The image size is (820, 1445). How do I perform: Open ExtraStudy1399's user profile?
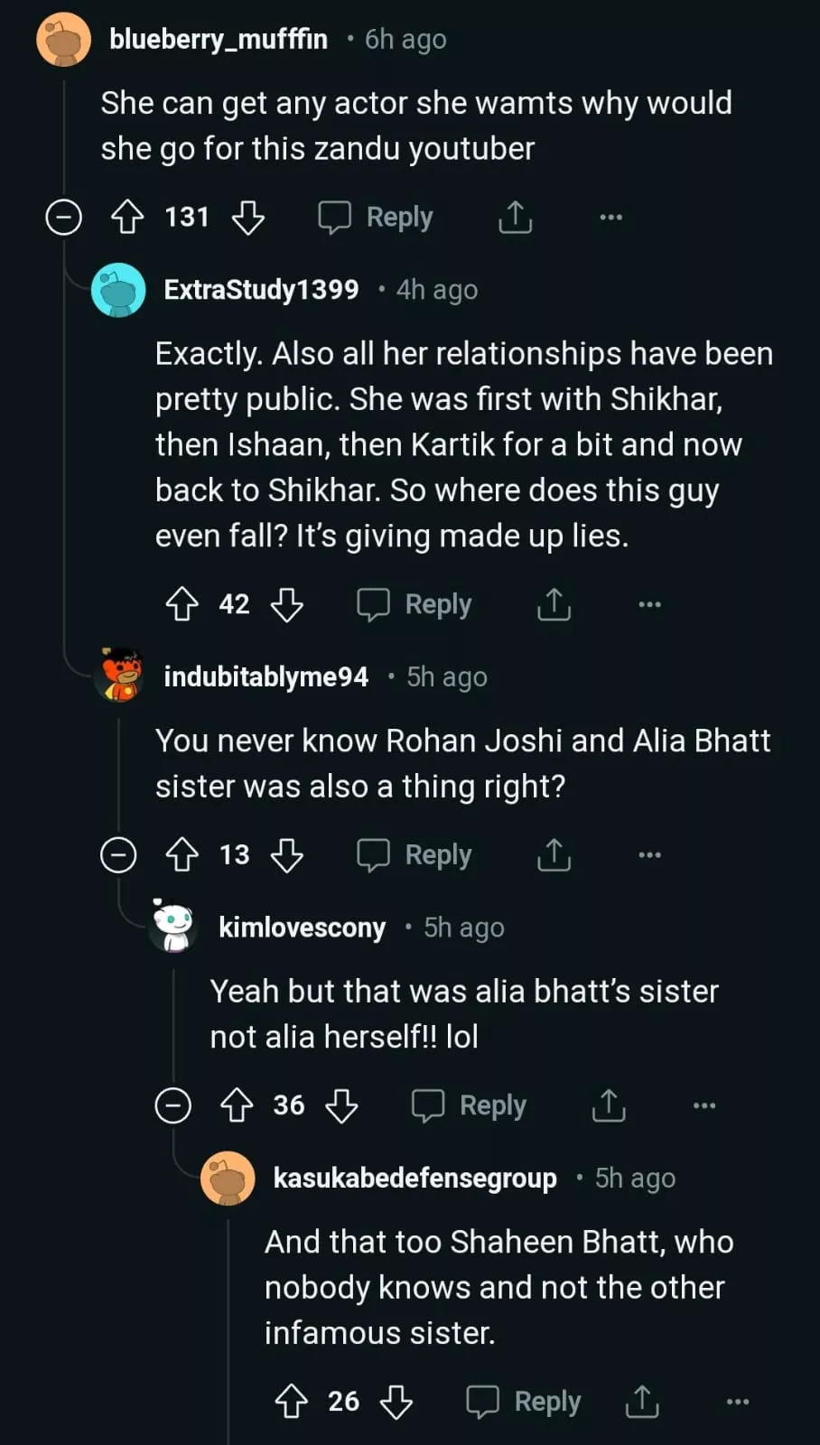261,290
